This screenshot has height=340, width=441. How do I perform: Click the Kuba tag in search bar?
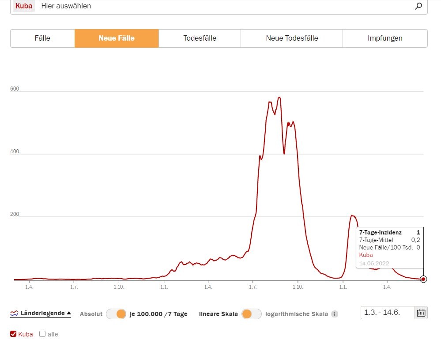(23, 6)
